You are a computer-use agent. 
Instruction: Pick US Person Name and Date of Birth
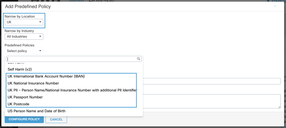[37, 111]
